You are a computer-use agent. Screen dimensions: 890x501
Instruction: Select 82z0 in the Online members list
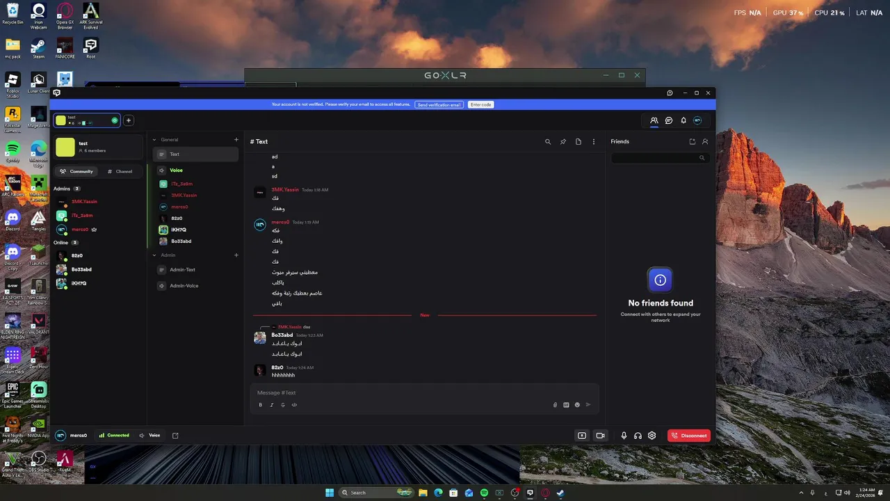pos(98,255)
